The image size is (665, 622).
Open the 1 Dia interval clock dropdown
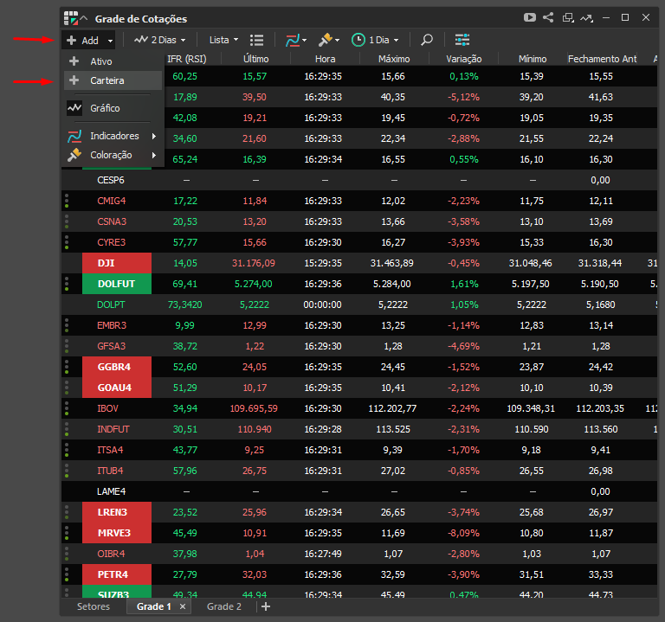point(376,40)
